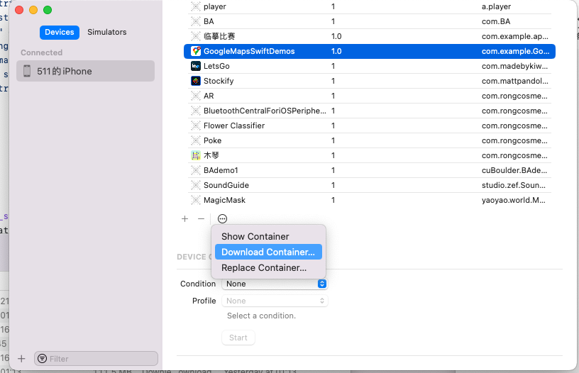
Task: Select the Flower Classifier app name
Action: click(x=234, y=126)
